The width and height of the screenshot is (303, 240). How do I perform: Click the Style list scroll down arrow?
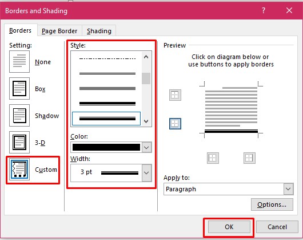tap(146, 121)
